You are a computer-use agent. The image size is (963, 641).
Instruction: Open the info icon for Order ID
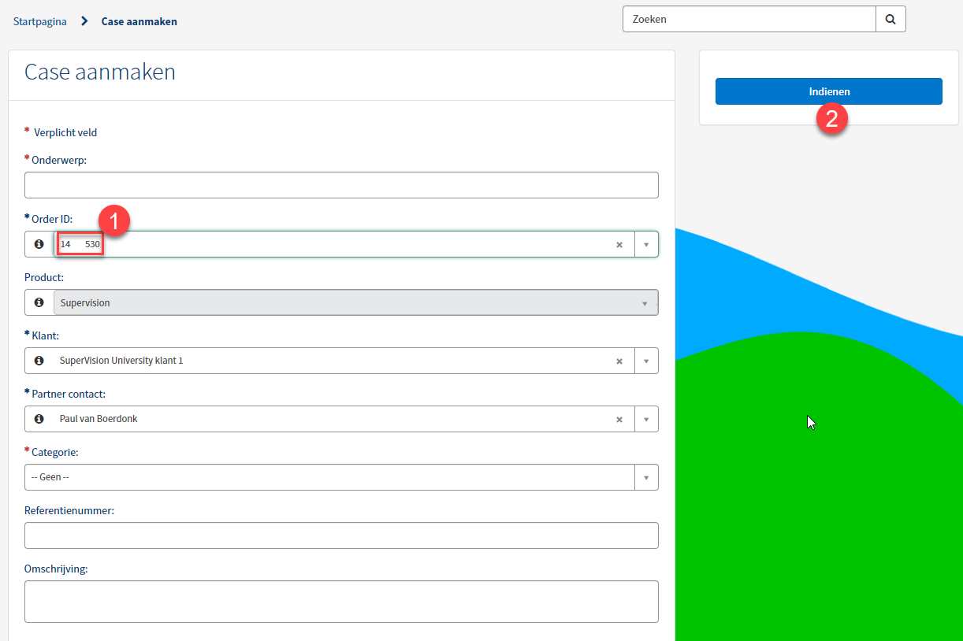(39, 244)
